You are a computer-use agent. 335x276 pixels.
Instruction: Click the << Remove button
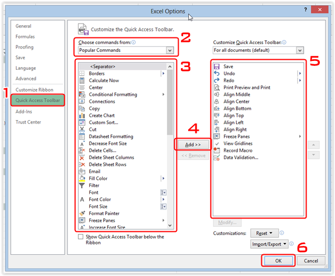pyautogui.click(x=193, y=156)
